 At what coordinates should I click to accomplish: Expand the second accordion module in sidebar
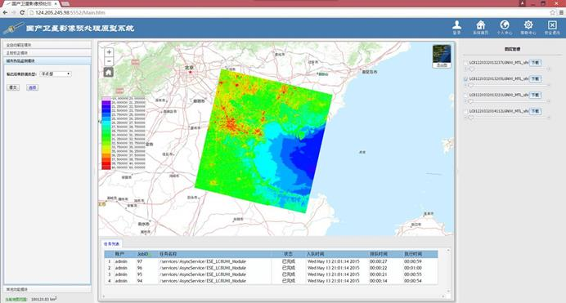47,53
